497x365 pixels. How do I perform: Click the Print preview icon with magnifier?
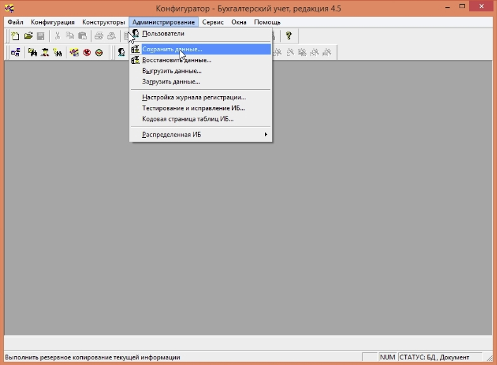pyautogui.click(x=111, y=36)
